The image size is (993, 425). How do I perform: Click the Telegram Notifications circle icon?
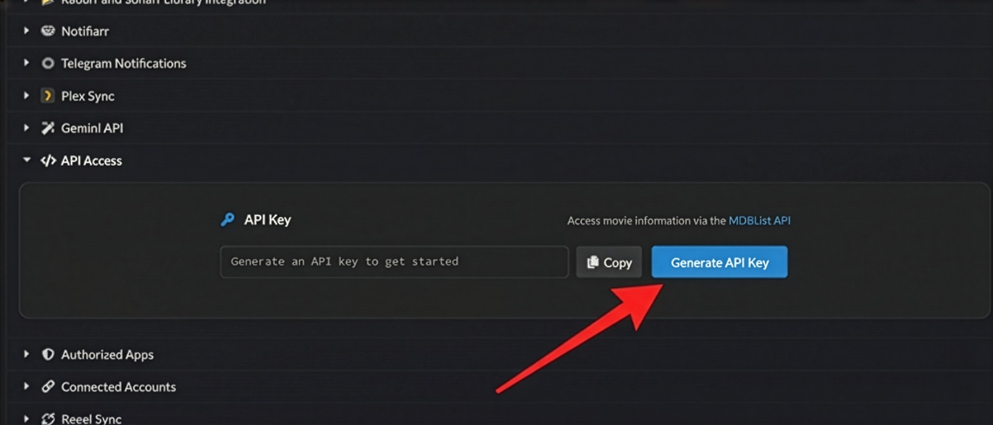pyautogui.click(x=48, y=63)
